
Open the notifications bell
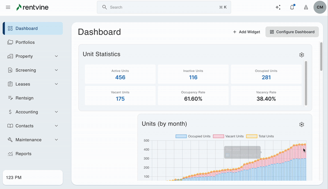tap(292, 7)
